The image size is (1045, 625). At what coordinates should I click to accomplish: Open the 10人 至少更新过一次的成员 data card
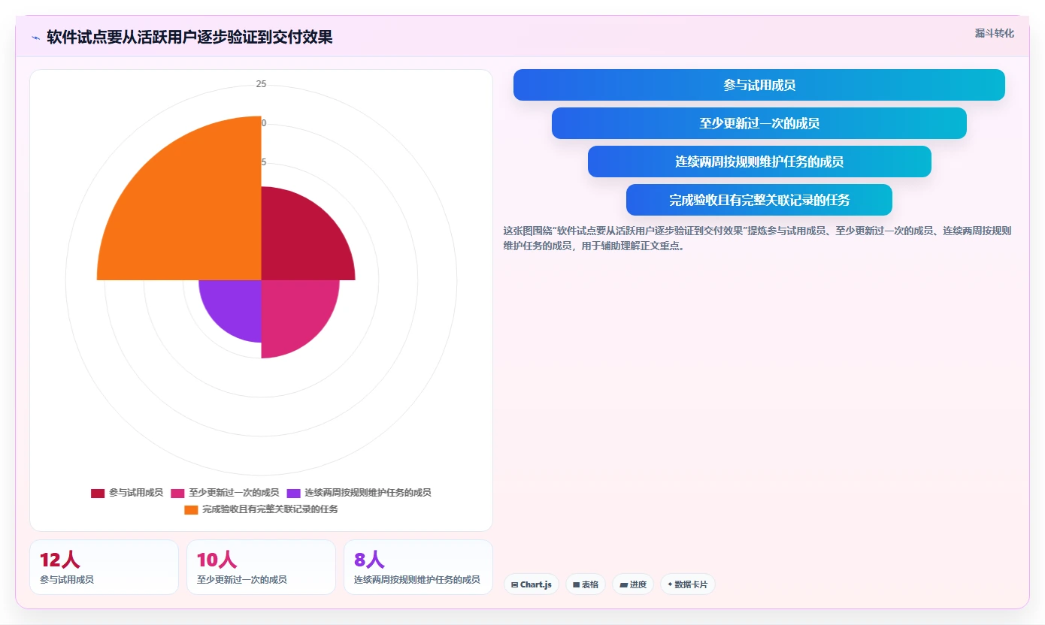(x=261, y=567)
